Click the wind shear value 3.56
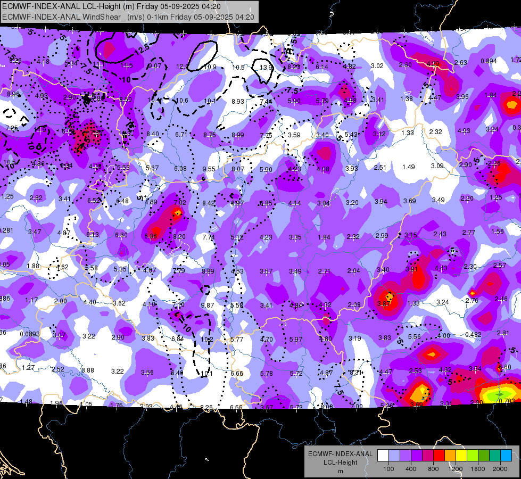This screenshot has height=479, width=521. [x=147, y=373]
